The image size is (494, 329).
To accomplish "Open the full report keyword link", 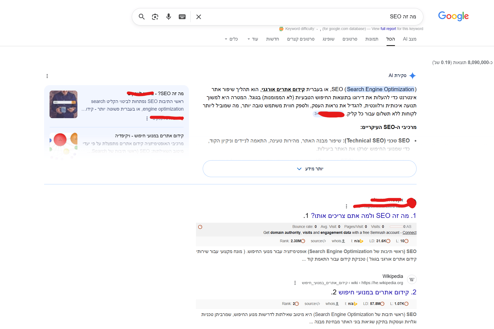I will tap(388, 29).
